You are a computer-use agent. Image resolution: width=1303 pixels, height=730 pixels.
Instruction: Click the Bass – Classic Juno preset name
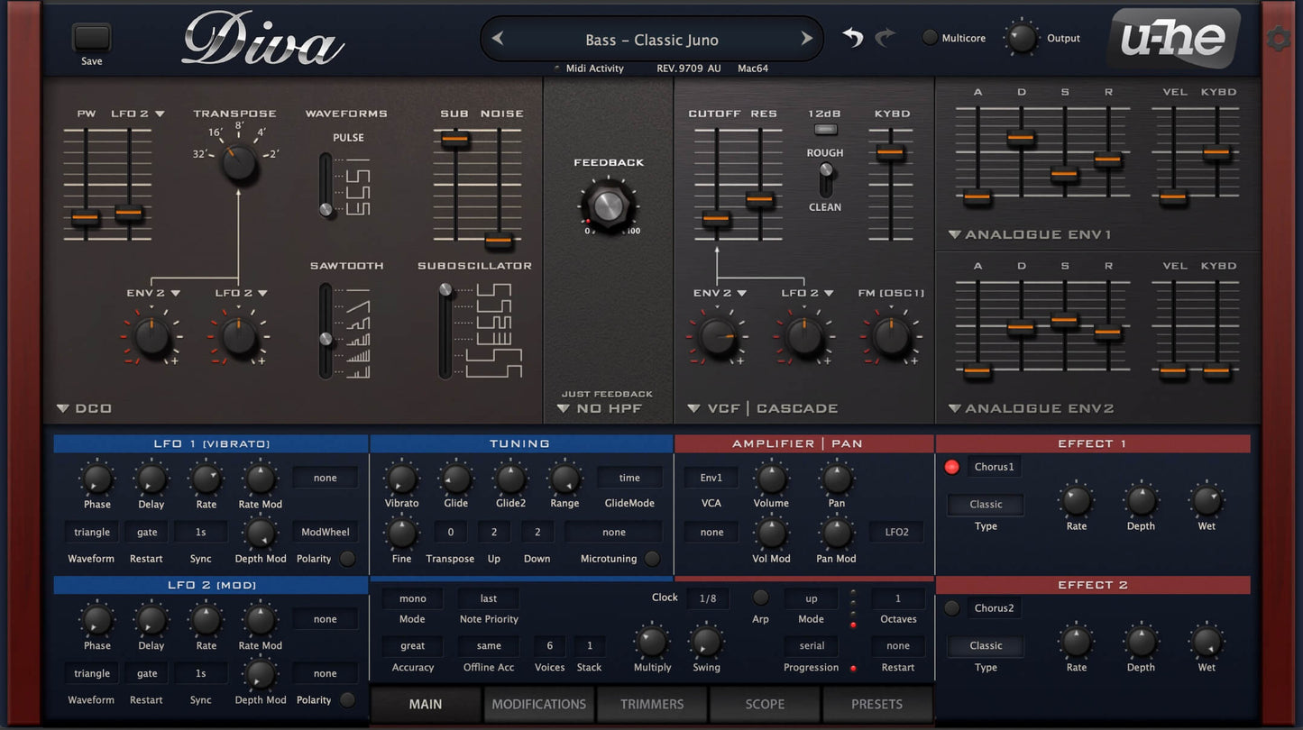(x=652, y=40)
